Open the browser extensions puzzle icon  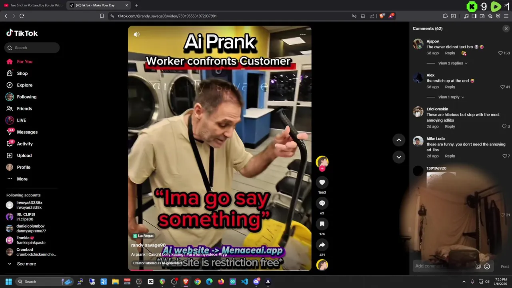(x=445, y=16)
